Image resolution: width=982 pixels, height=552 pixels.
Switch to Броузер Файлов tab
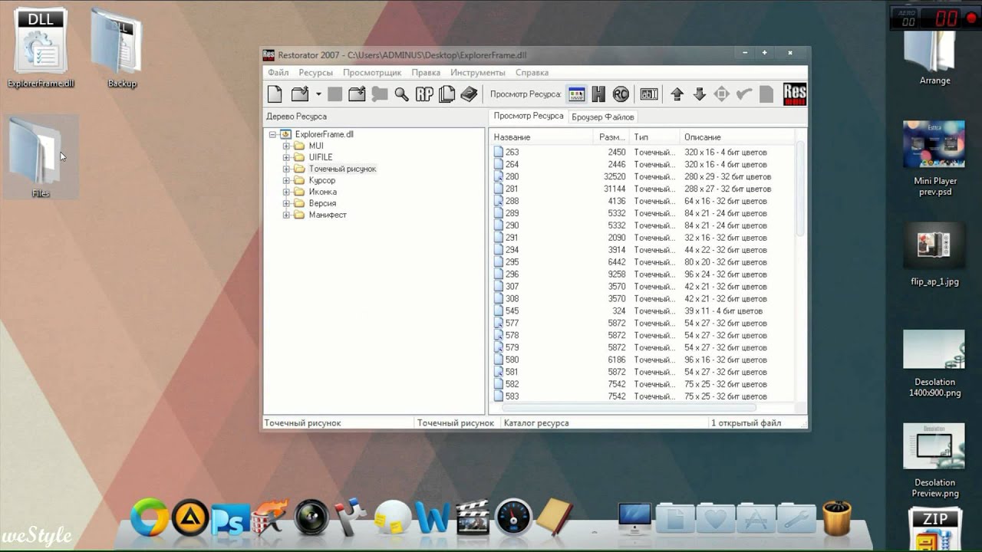click(602, 117)
